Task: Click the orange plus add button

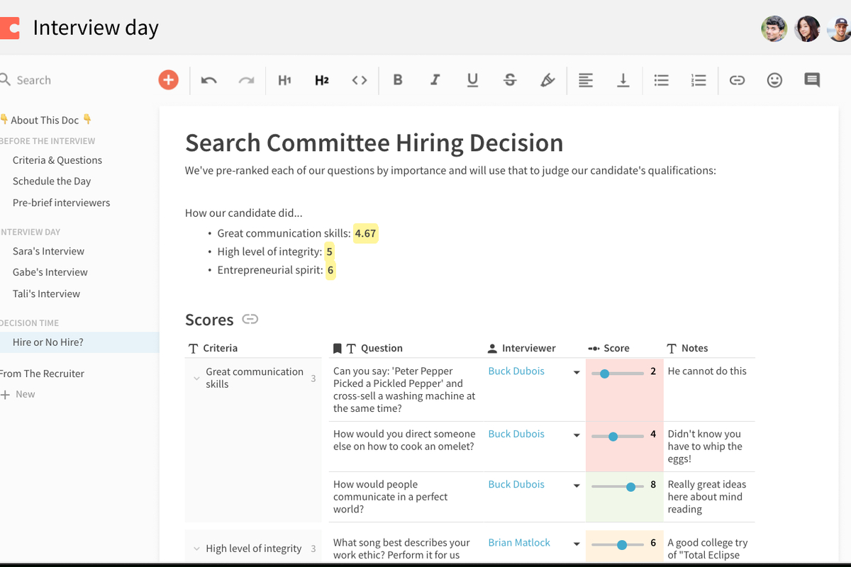Action: 168,80
